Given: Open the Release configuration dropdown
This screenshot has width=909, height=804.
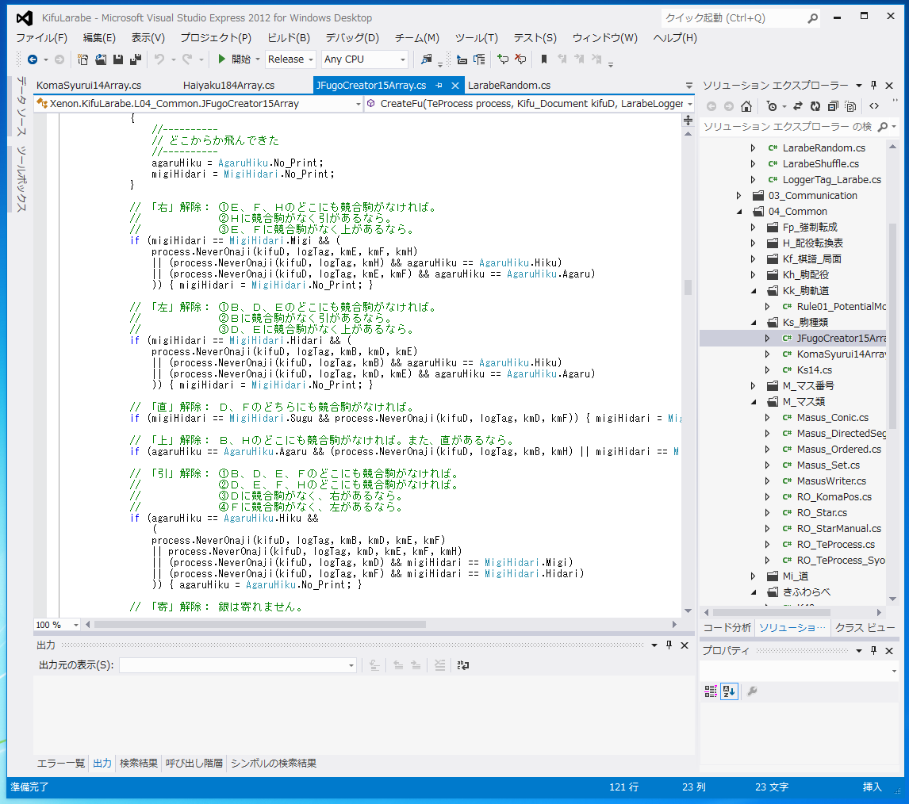Looking at the screenshot, I should tap(290, 59).
